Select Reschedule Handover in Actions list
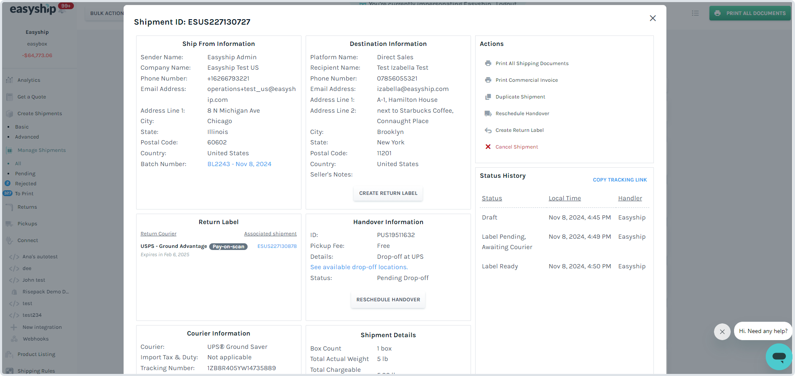The width and height of the screenshot is (795, 376). pyautogui.click(x=522, y=114)
